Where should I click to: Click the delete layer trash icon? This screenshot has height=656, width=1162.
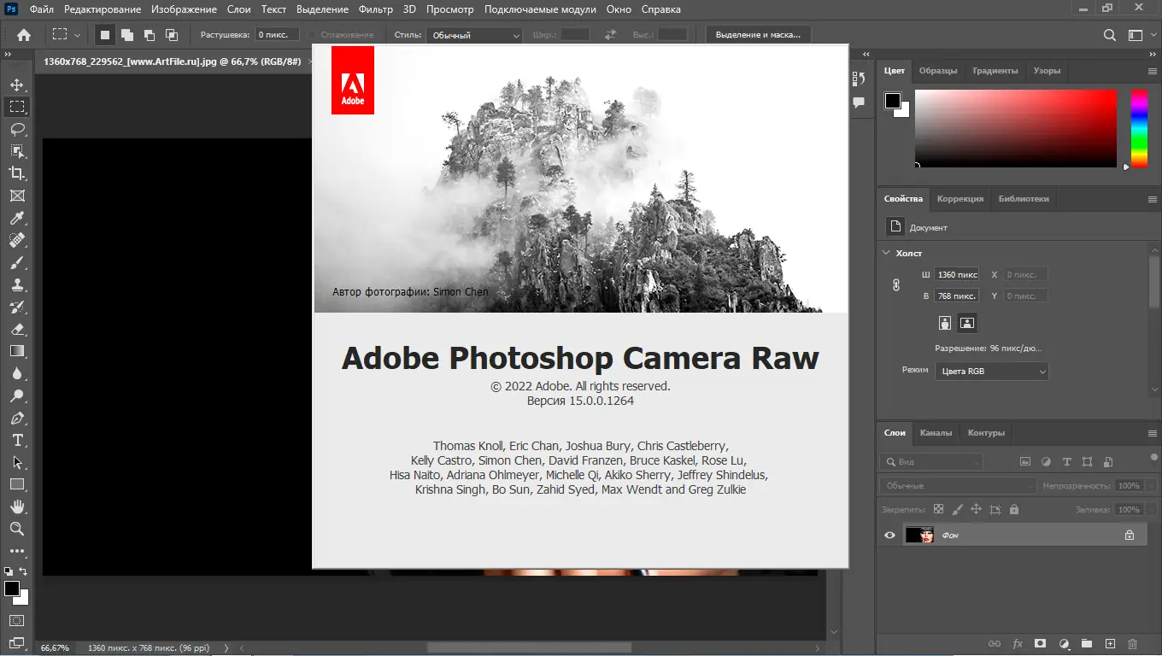1133,643
